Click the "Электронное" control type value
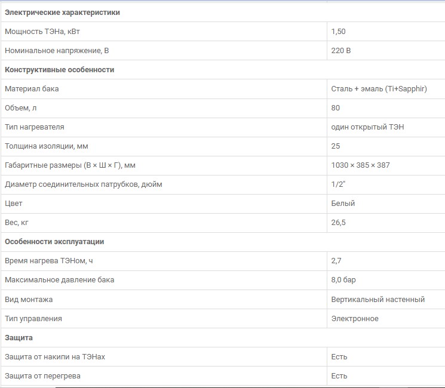445x388 pixels. coord(355,318)
